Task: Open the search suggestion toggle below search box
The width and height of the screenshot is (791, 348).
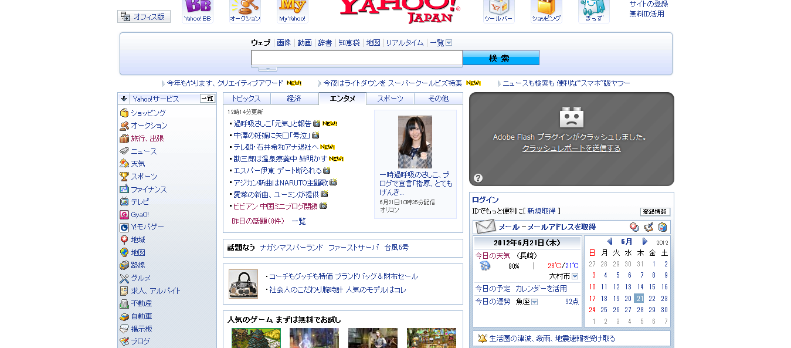Action: coord(267,69)
